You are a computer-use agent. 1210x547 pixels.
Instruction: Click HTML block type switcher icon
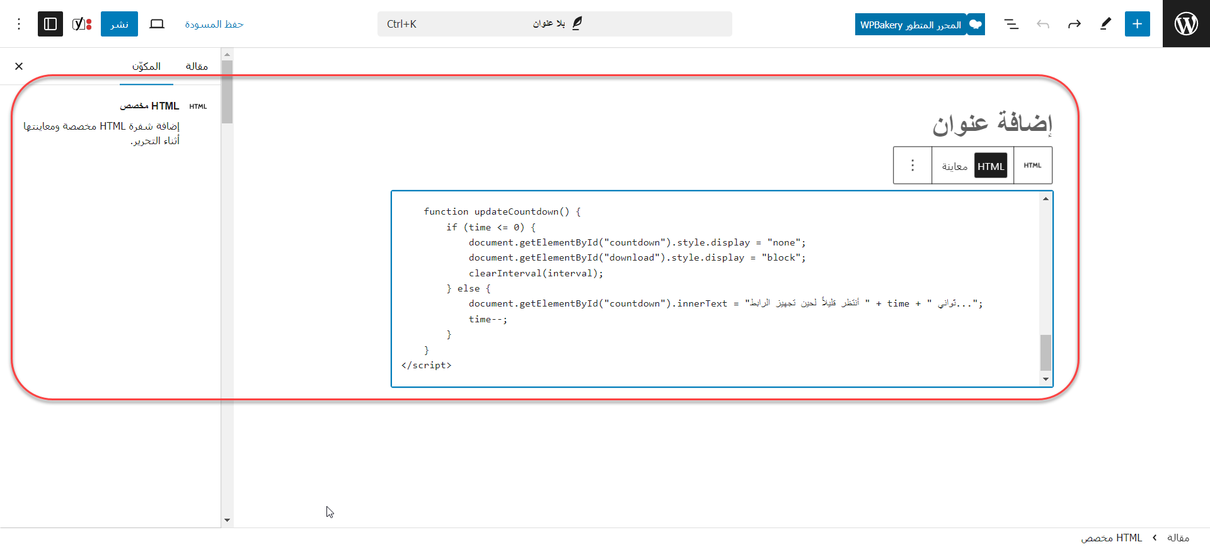coord(1032,166)
